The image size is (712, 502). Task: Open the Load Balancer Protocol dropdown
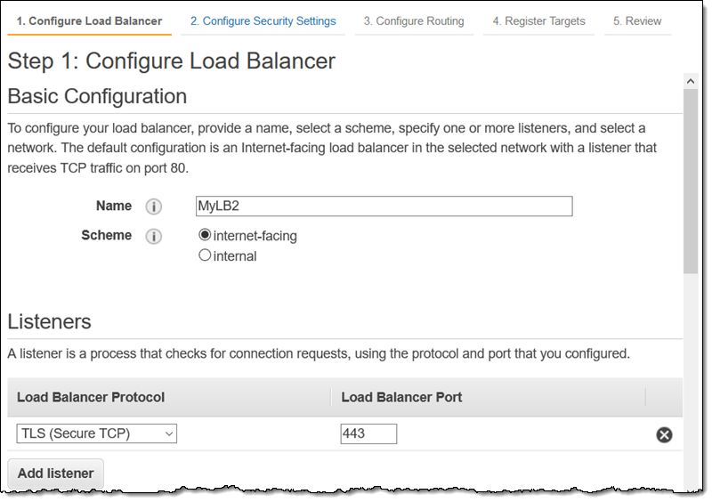click(x=97, y=434)
